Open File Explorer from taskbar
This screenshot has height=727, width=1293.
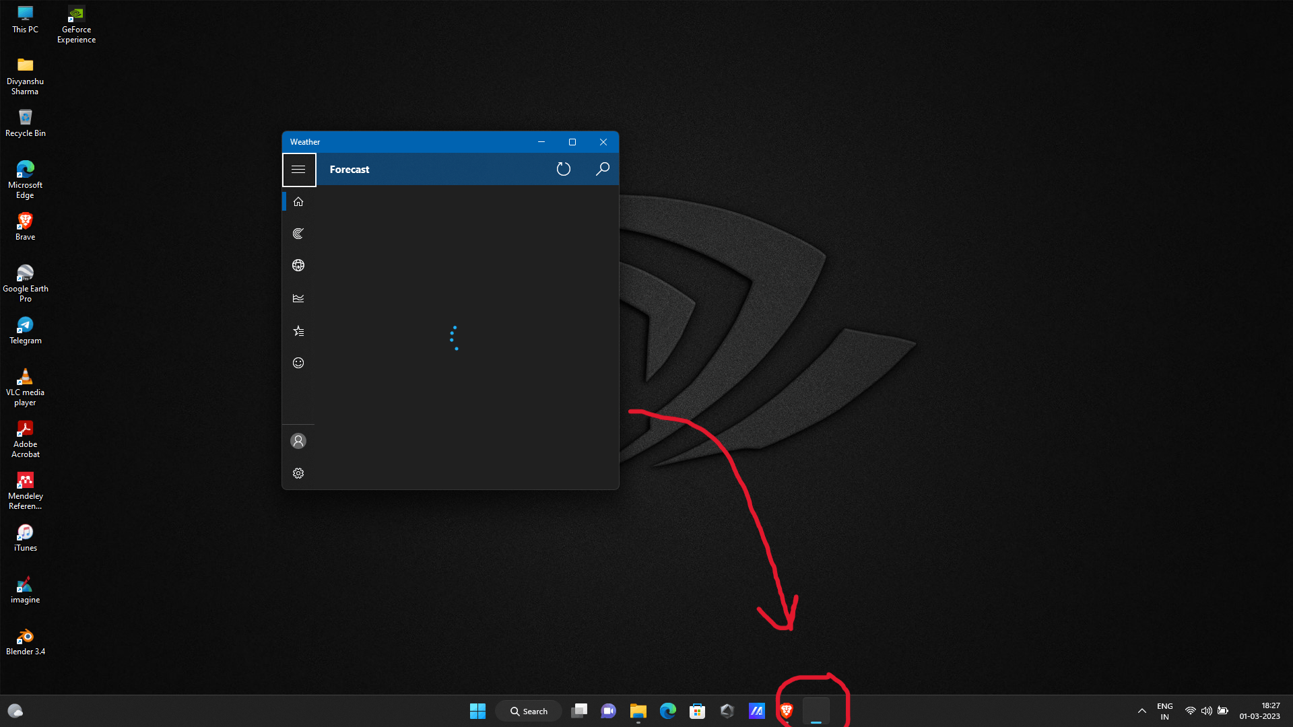(638, 711)
